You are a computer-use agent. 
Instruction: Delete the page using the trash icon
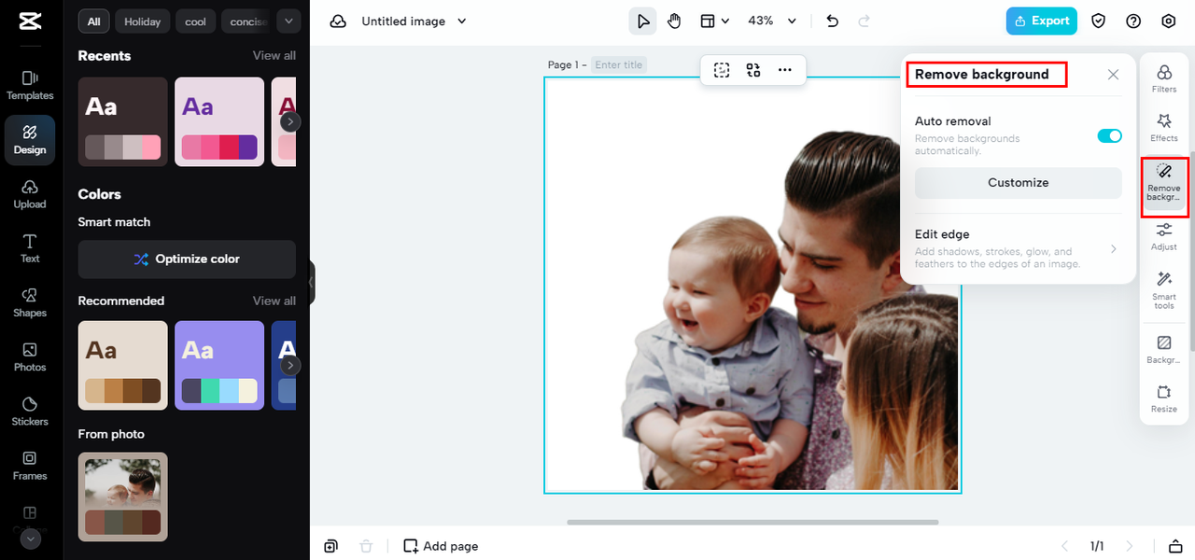366,546
